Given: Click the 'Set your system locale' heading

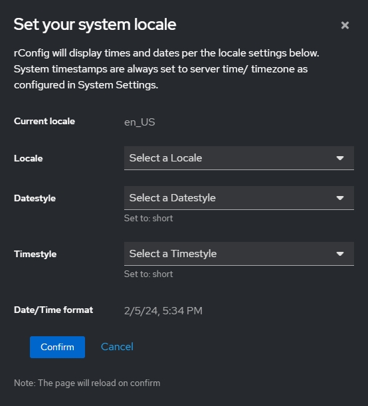Looking at the screenshot, I should (95, 25).
